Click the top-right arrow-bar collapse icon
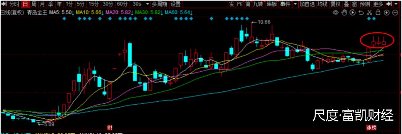The image size is (402, 134). click(x=389, y=4)
